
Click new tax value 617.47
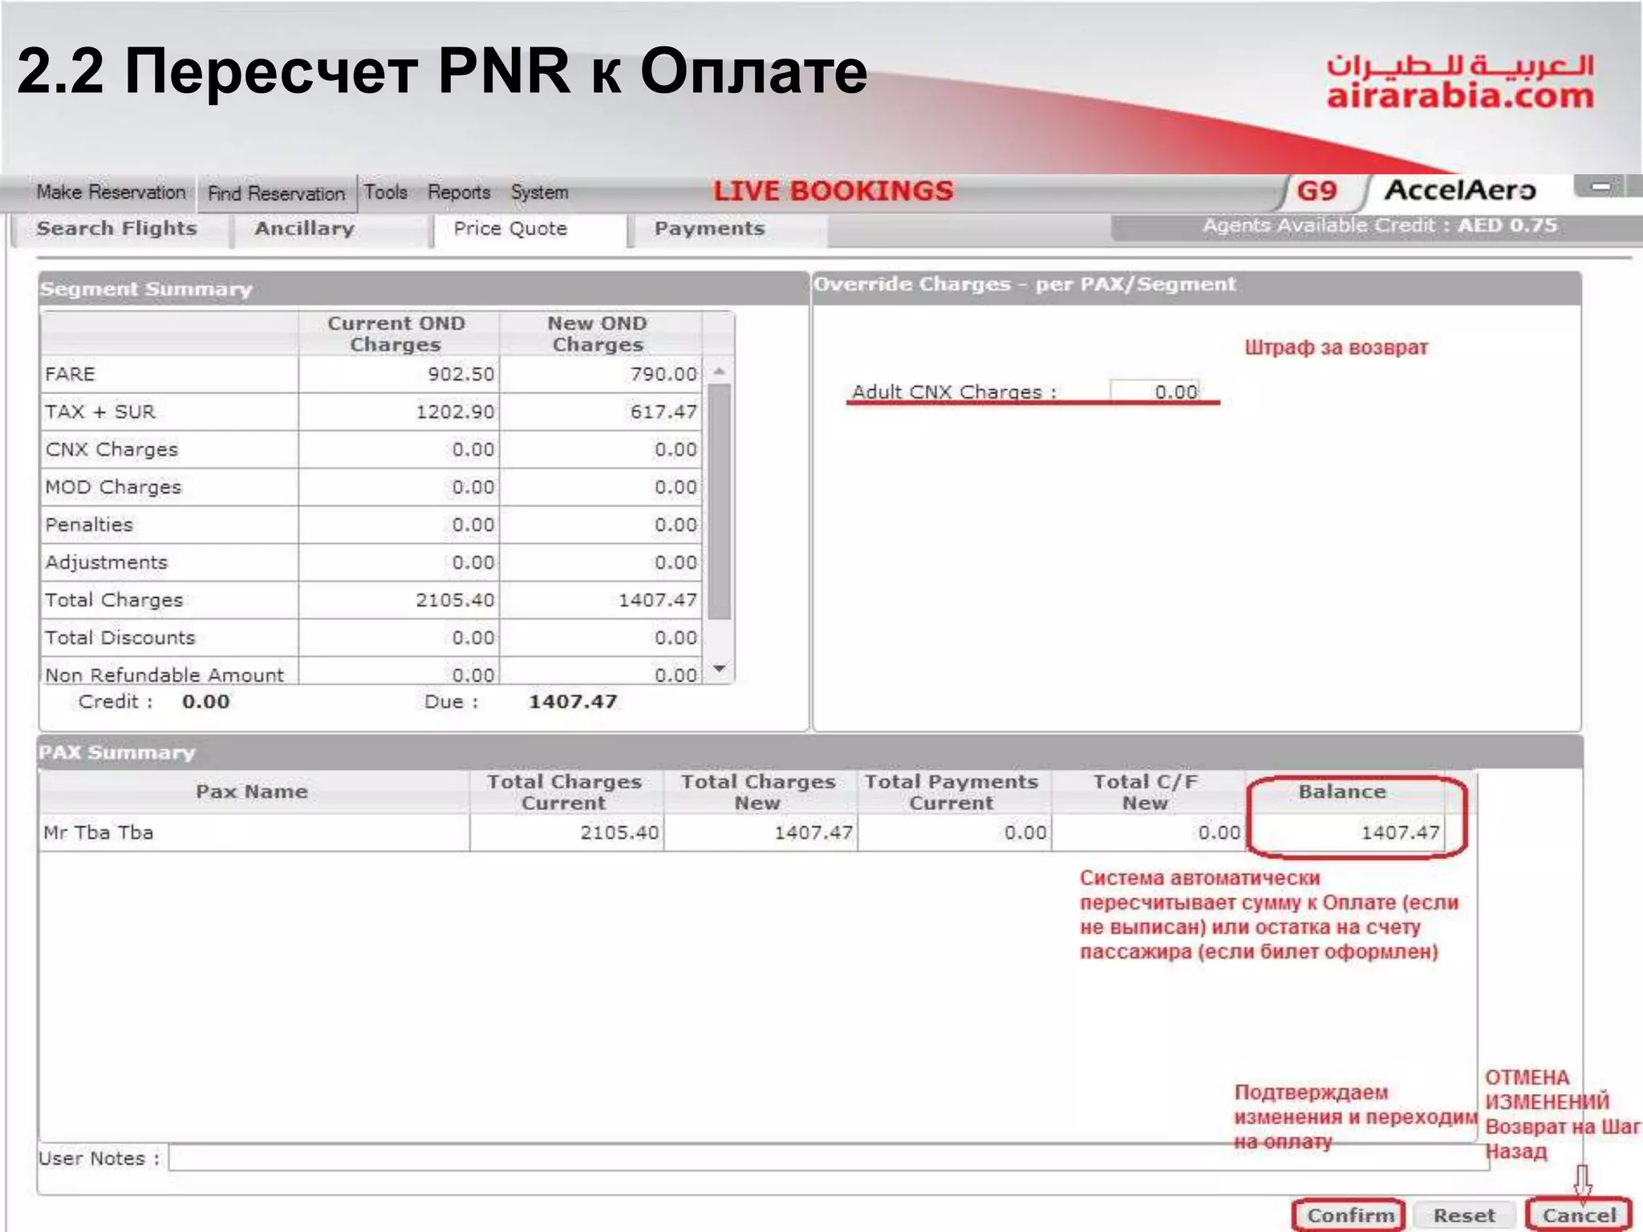(663, 411)
